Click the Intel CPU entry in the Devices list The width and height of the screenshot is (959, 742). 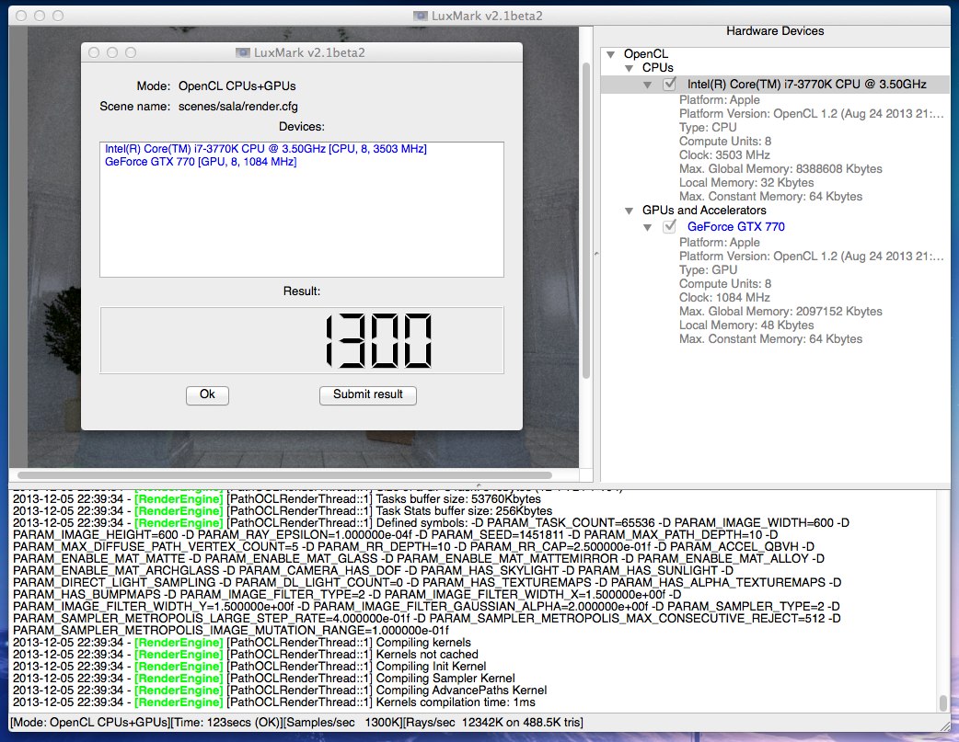click(x=265, y=149)
